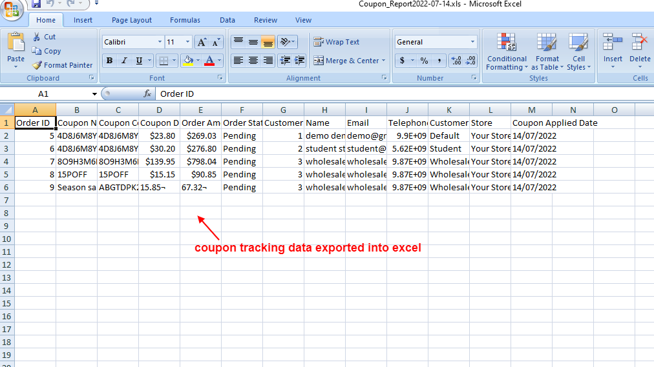654x367 pixels.
Task: Click the Format Painter brush icon
Action: pos(37,65)
